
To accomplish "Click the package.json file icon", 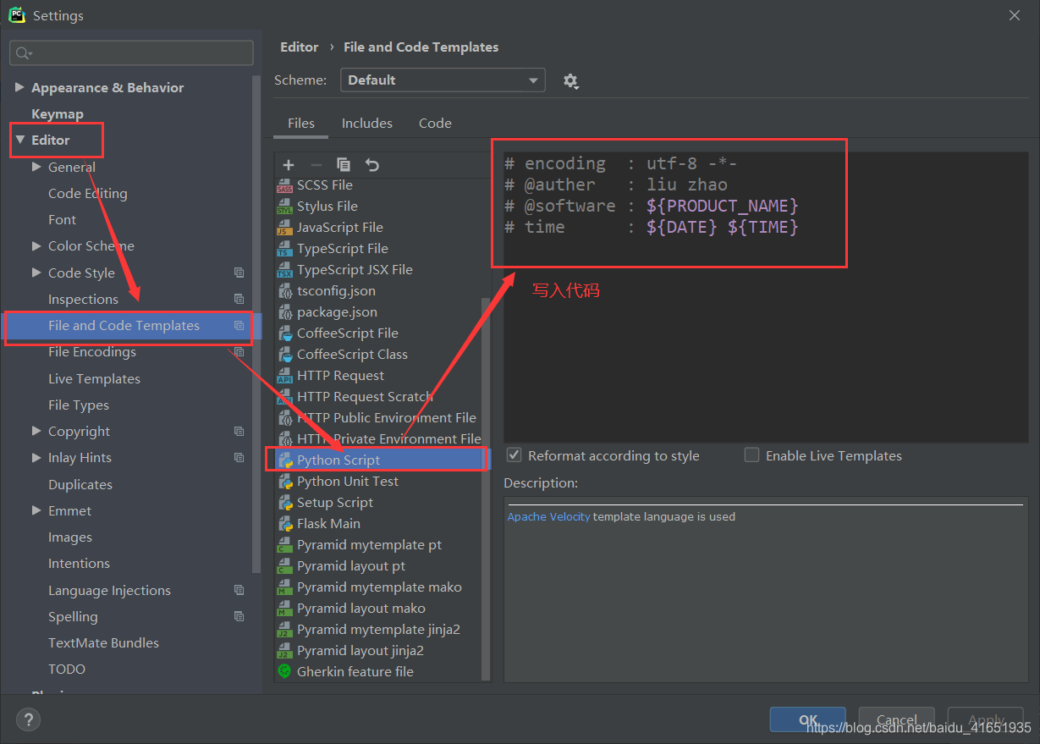I will [285, 312].
